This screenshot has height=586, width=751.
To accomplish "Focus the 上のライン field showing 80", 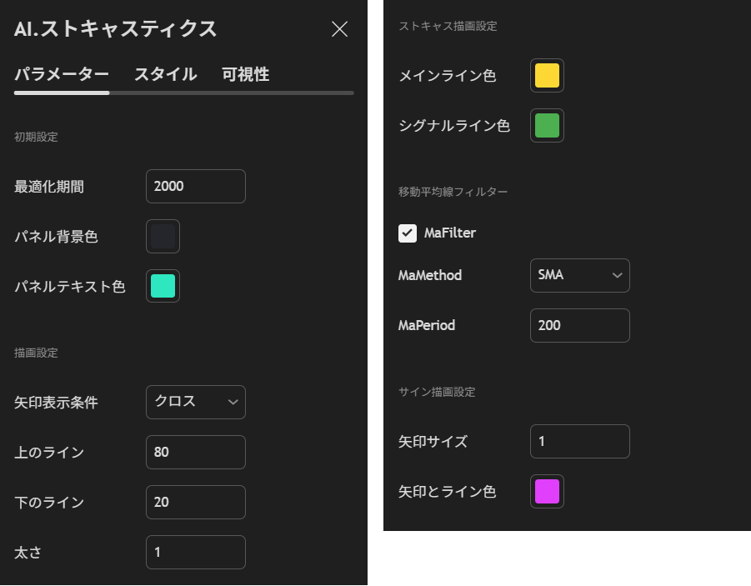I will tap(195, 452).
